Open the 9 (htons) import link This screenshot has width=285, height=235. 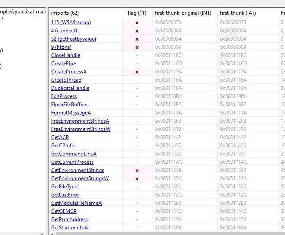(61, 47)
